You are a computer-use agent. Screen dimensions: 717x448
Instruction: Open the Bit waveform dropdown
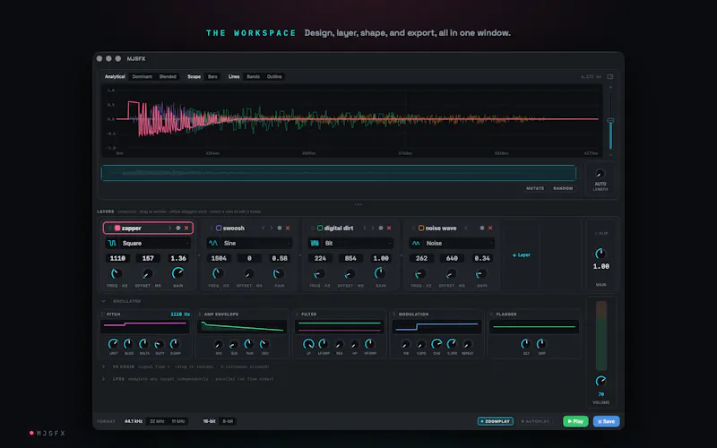pos(358,243)
